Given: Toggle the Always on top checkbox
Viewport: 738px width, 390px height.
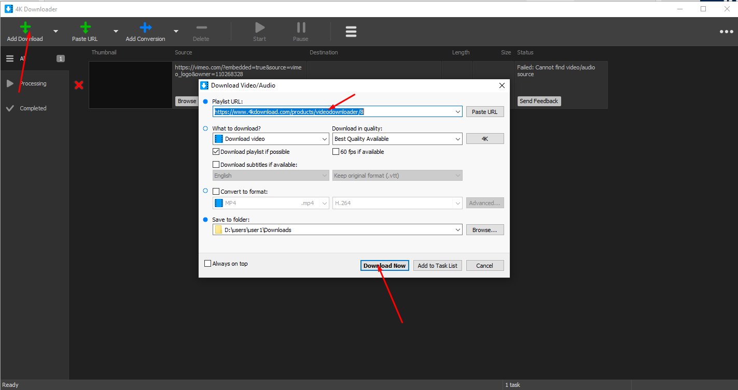Looking at the screenshot, I should pyautogui.click(x=208, y=264).
